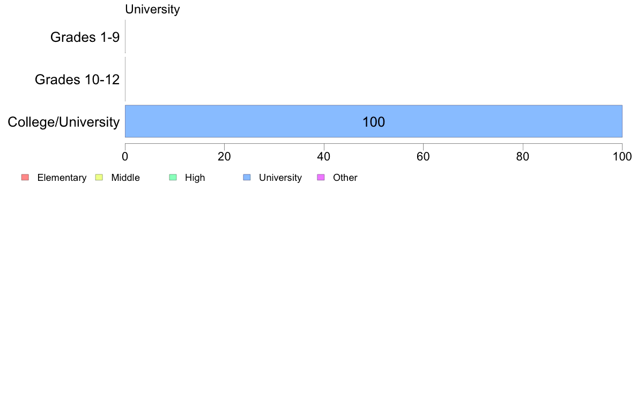The height and width of the screenshot is (395, 637).
Task: Select the Grades 10-12 axis label
Action: [x=77, y=79]
